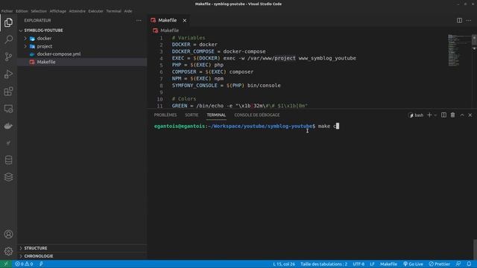Close the Makefile editor tab
Viewport: 477px width, 268px height.
coord(184,20)
